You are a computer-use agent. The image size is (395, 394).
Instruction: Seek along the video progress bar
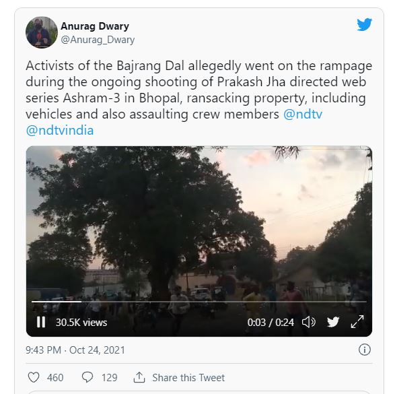[199, 302]
